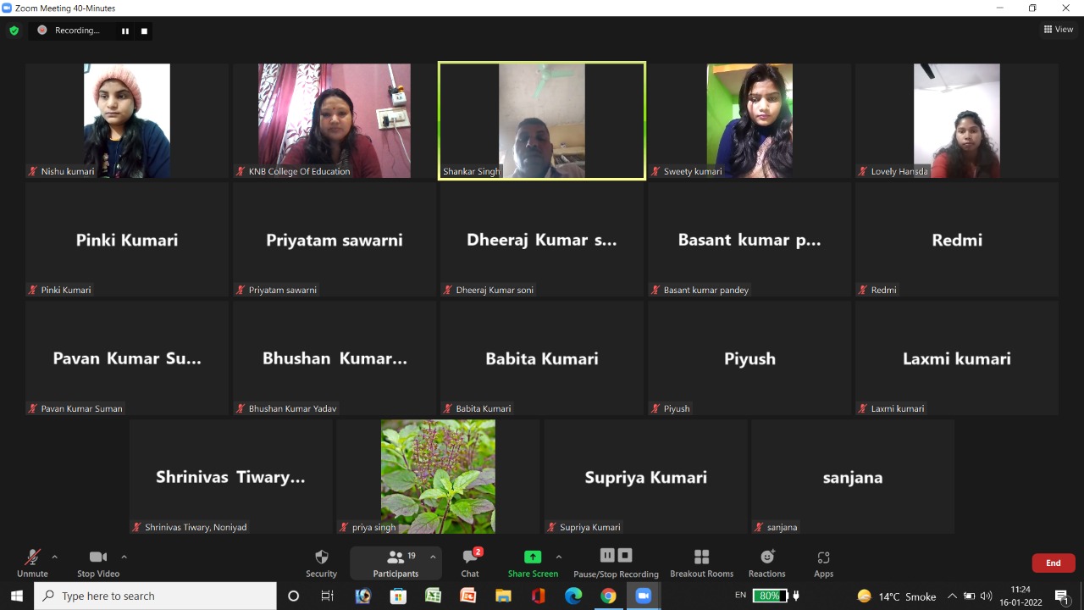
Task: Select Lovely Hansda's video tile
Action: pyautogui.click(x=957, y=120)
